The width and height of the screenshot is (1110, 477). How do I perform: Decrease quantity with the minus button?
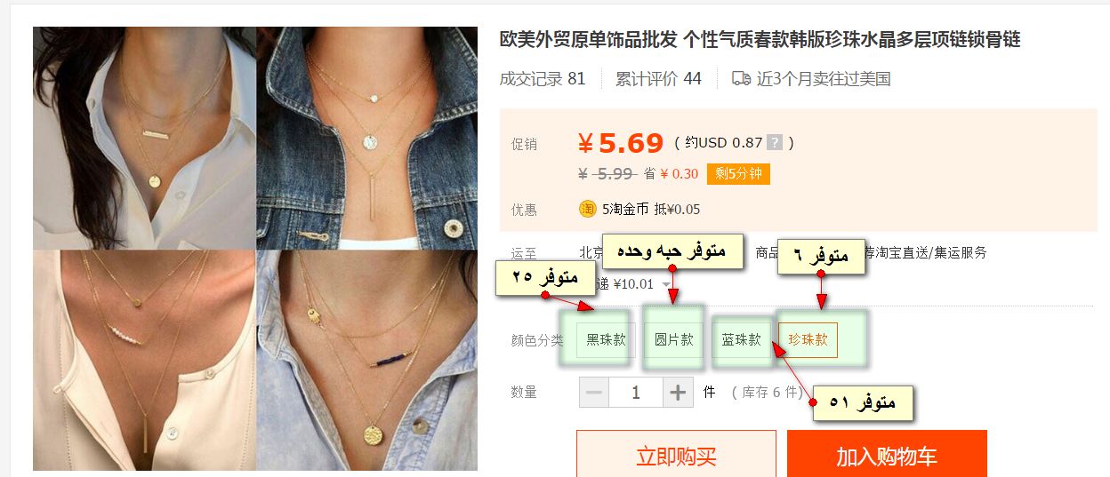(594, 392)
